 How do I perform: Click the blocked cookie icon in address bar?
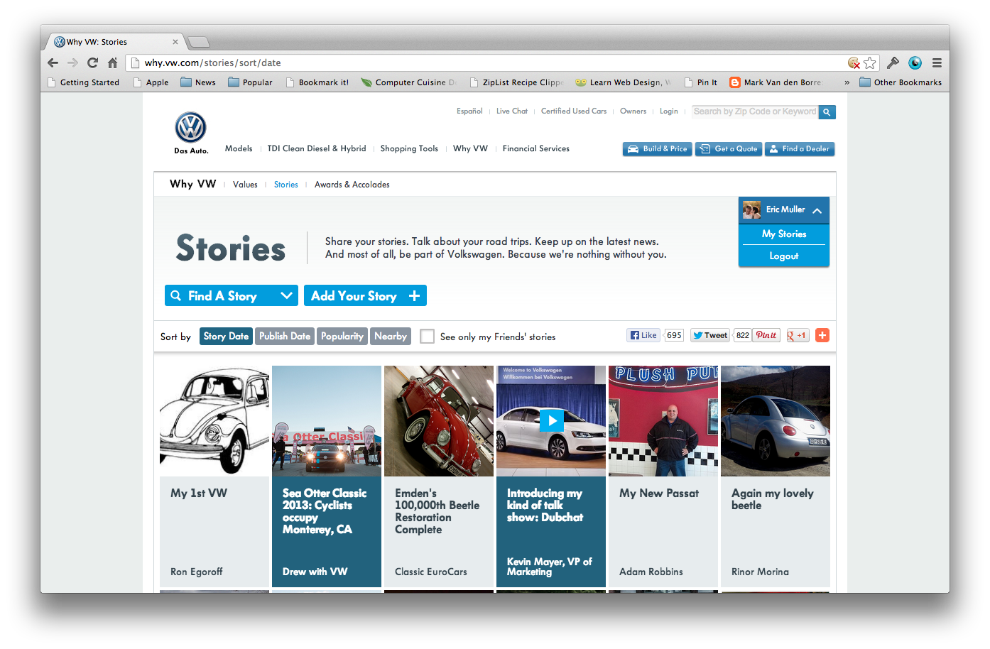point(854,62)
